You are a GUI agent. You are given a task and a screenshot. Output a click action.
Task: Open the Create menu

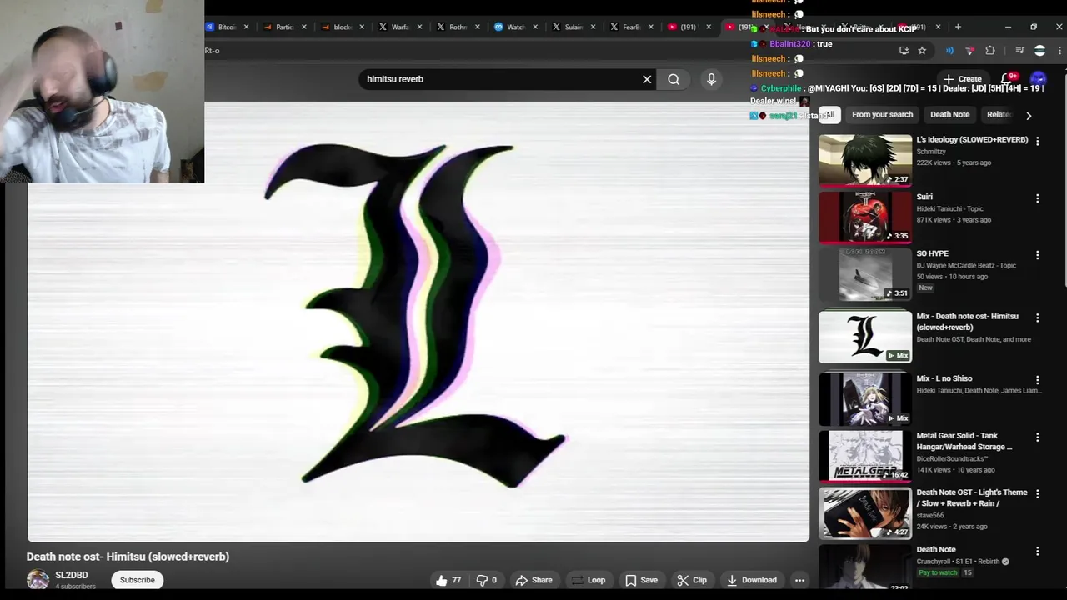click(x=963, y=79)
